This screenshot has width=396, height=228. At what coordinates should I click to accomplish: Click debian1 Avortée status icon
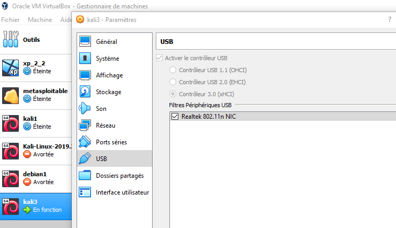click(27, 182)
